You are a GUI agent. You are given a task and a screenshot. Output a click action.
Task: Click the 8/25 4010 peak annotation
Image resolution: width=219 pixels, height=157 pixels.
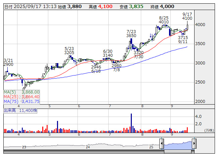[164, 20]
